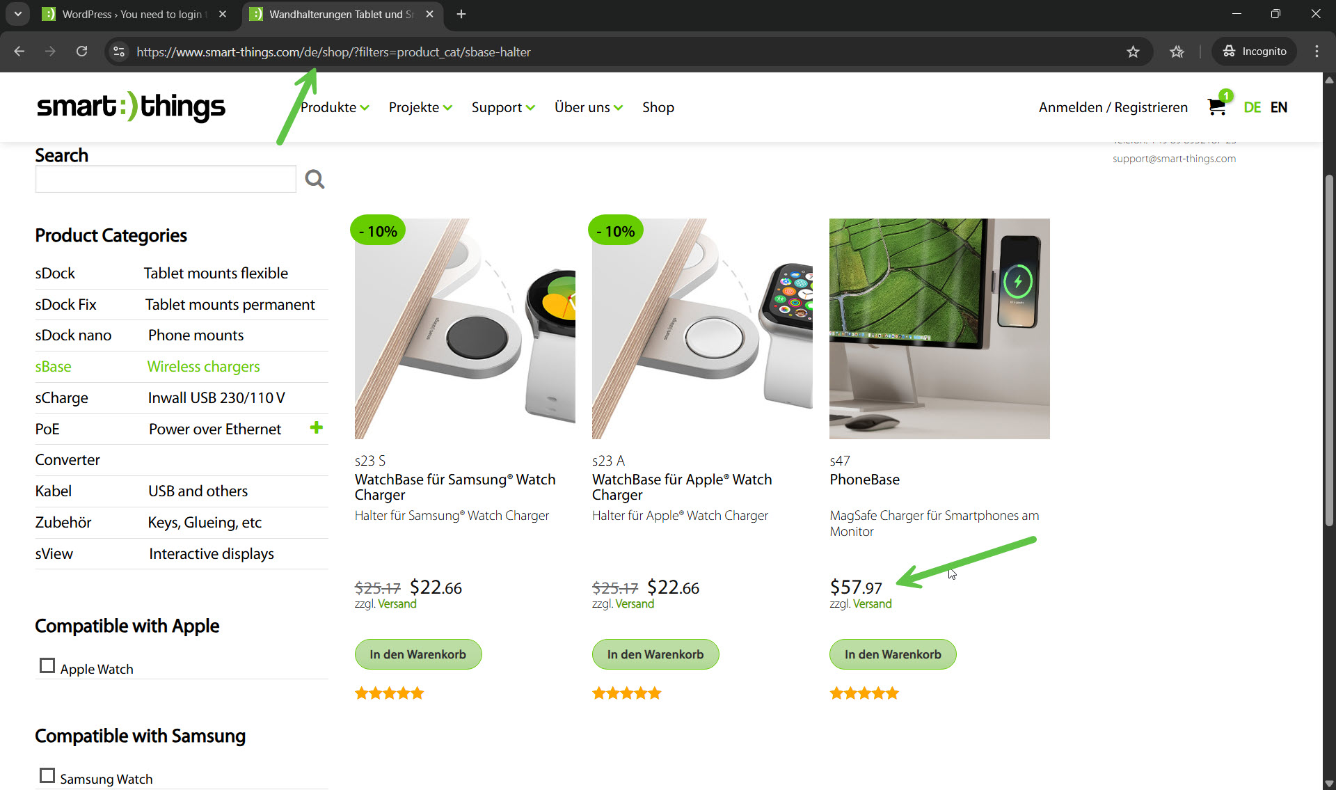Expand PoE category with the plus icon

click(x=317, y=427)
